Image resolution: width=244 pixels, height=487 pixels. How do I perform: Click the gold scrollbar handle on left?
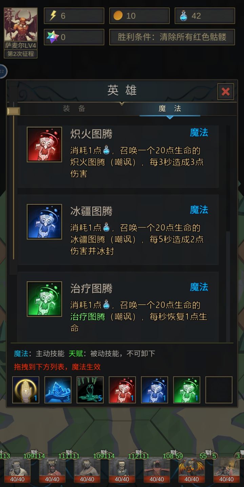(x=14, y=111)
